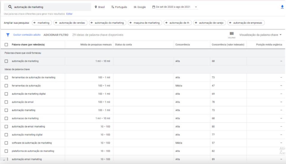Check 'automação de email' row checkbox
This screenshot has width=286, height=164.
coord(6,102)
